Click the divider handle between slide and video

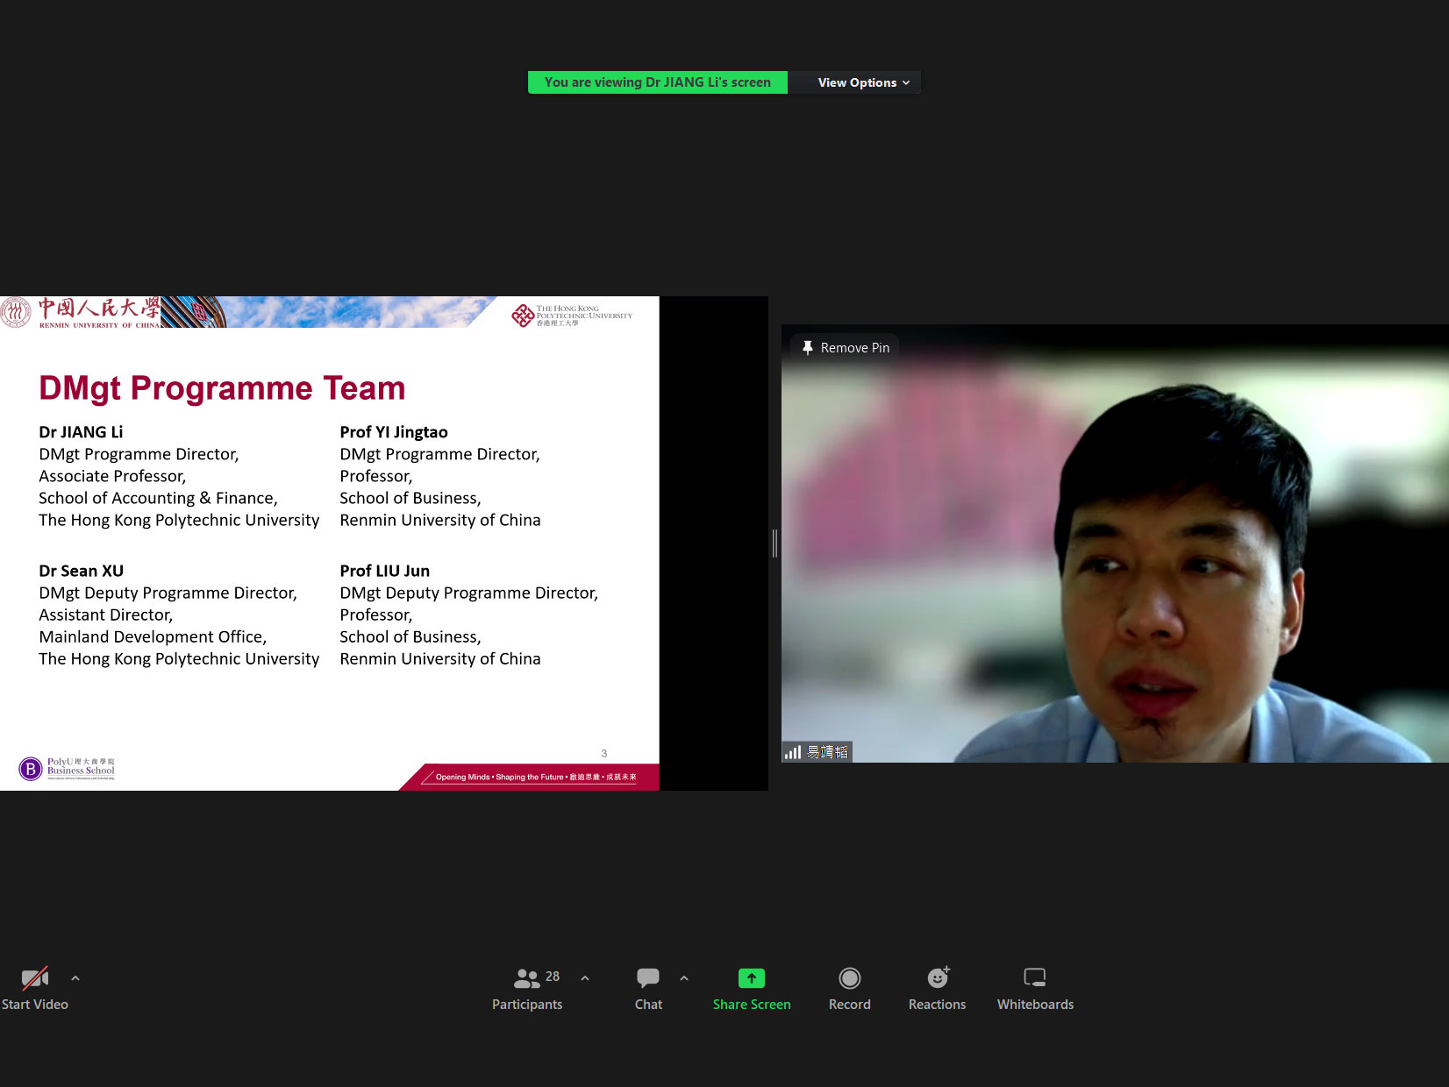pos(774,543)
